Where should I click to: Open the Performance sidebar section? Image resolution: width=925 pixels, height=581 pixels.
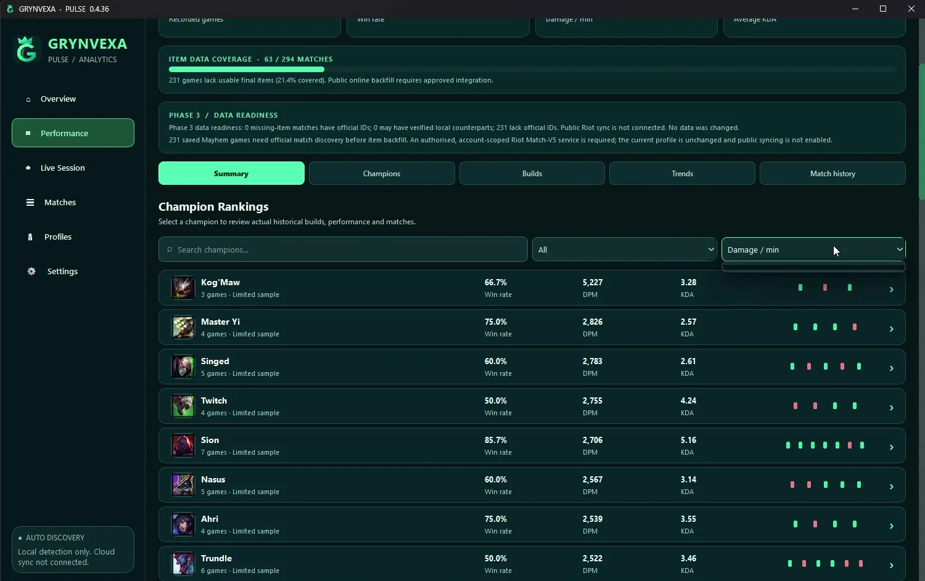point(73,133)
